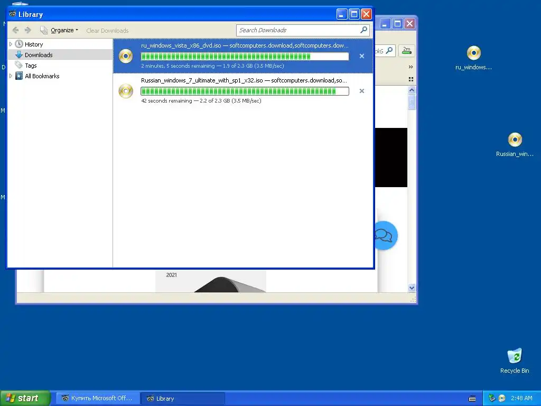Open browser toolbar overflow chevron

click(411, 67)
